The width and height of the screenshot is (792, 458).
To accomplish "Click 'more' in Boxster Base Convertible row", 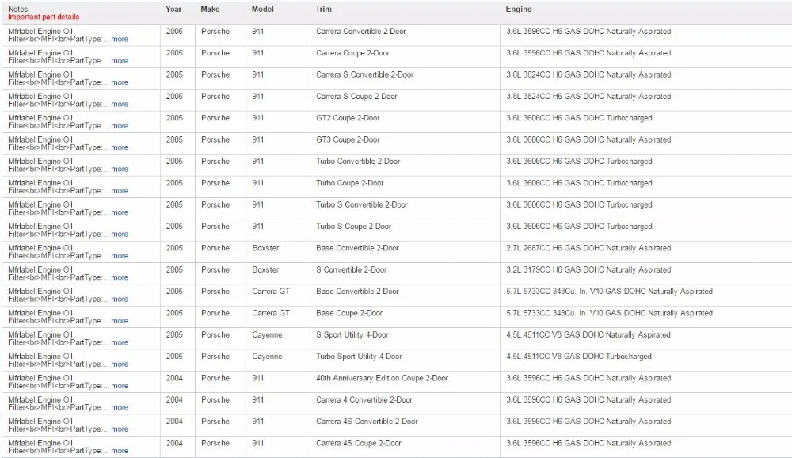I will tap(120, 256).
